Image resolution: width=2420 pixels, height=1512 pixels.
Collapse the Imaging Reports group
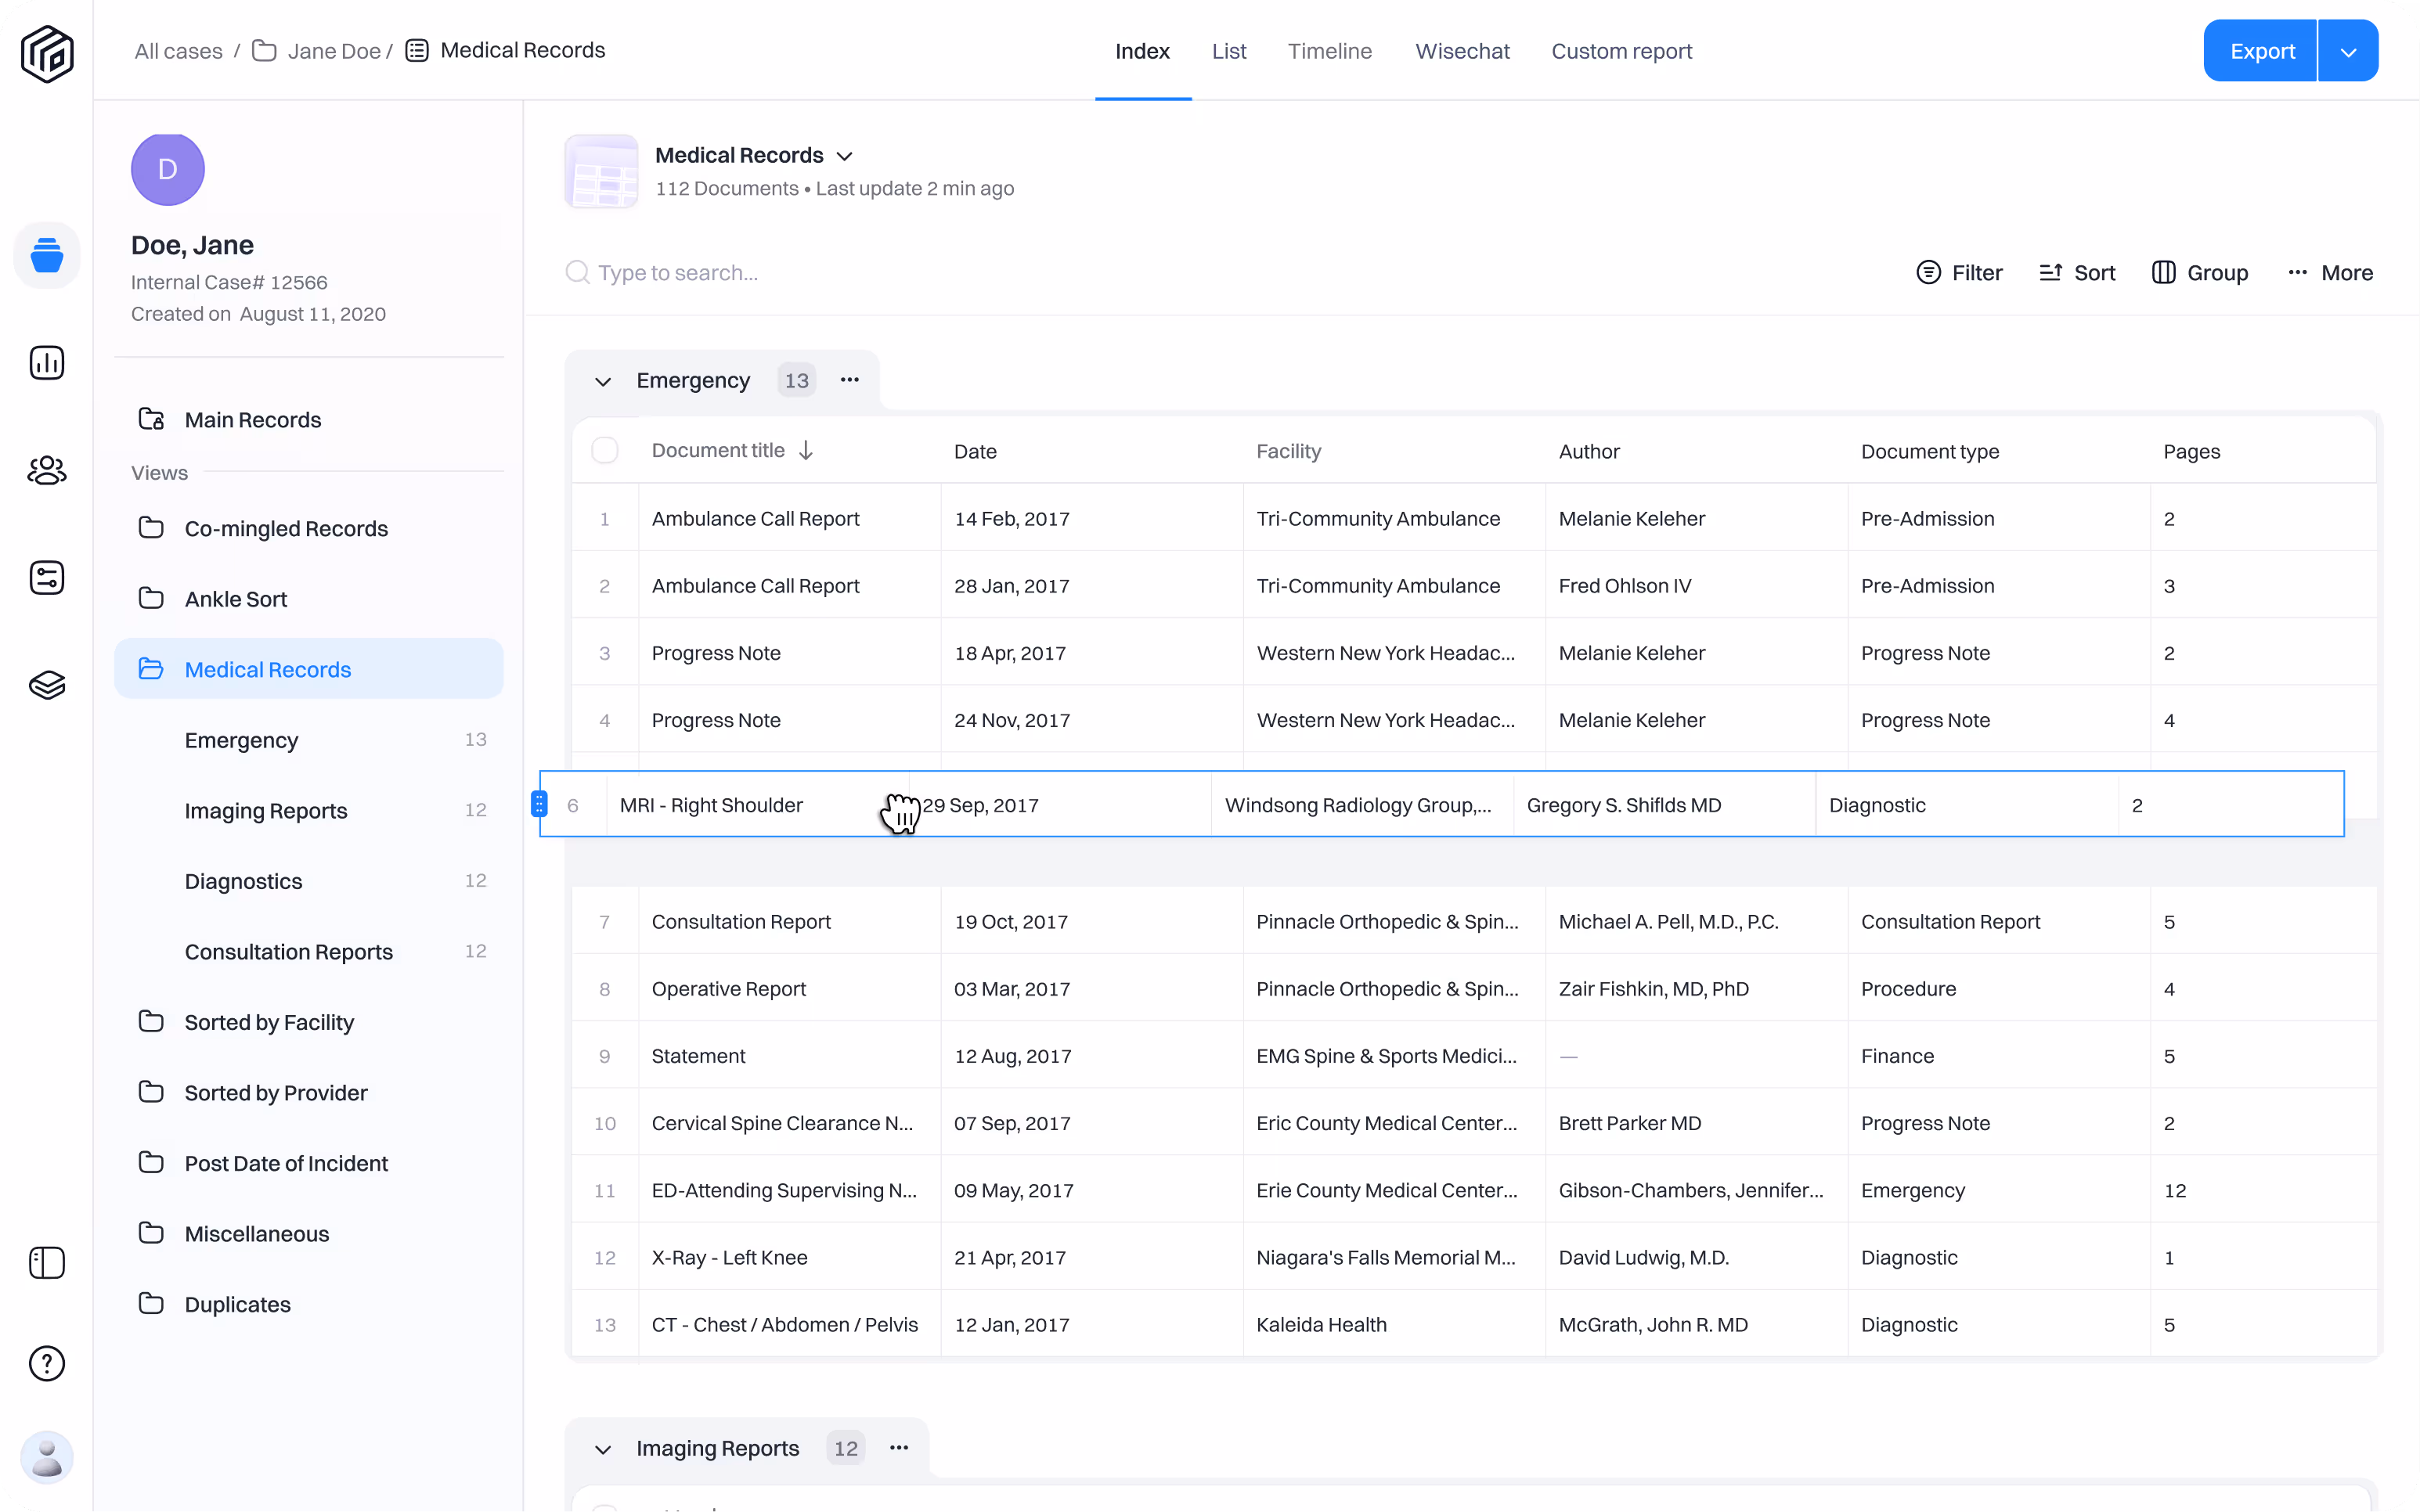[x=604, y=1449]
